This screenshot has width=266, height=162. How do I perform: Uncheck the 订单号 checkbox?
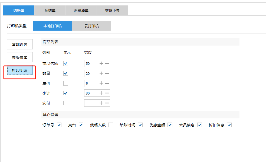point(59,125)
